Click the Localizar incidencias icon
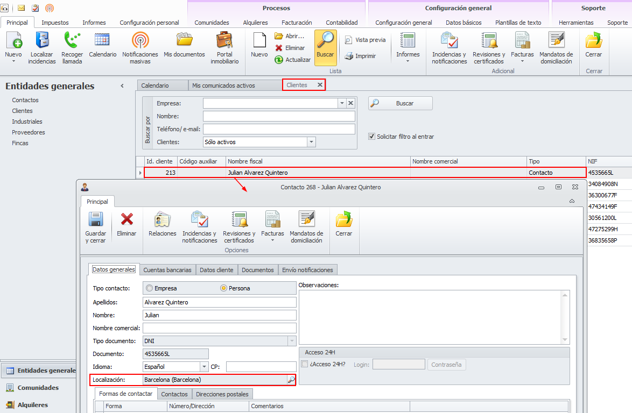This screenshot has height=413, width=632. point(42,41)
